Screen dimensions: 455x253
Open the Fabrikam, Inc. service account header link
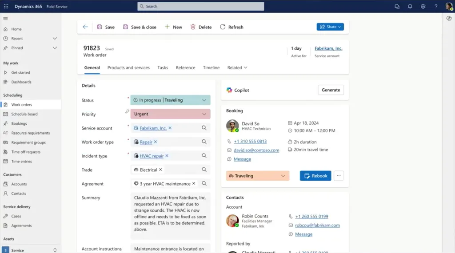click(x=328, y=48)
